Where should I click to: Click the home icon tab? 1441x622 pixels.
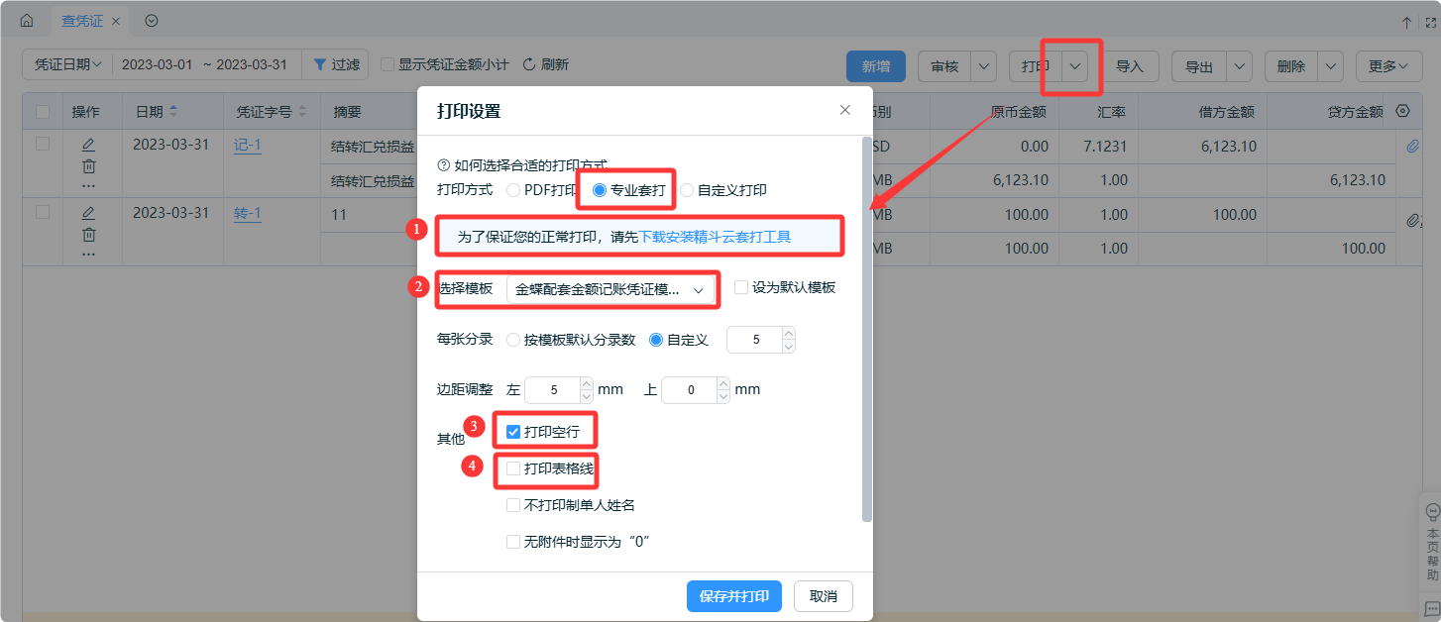[27, 21]
